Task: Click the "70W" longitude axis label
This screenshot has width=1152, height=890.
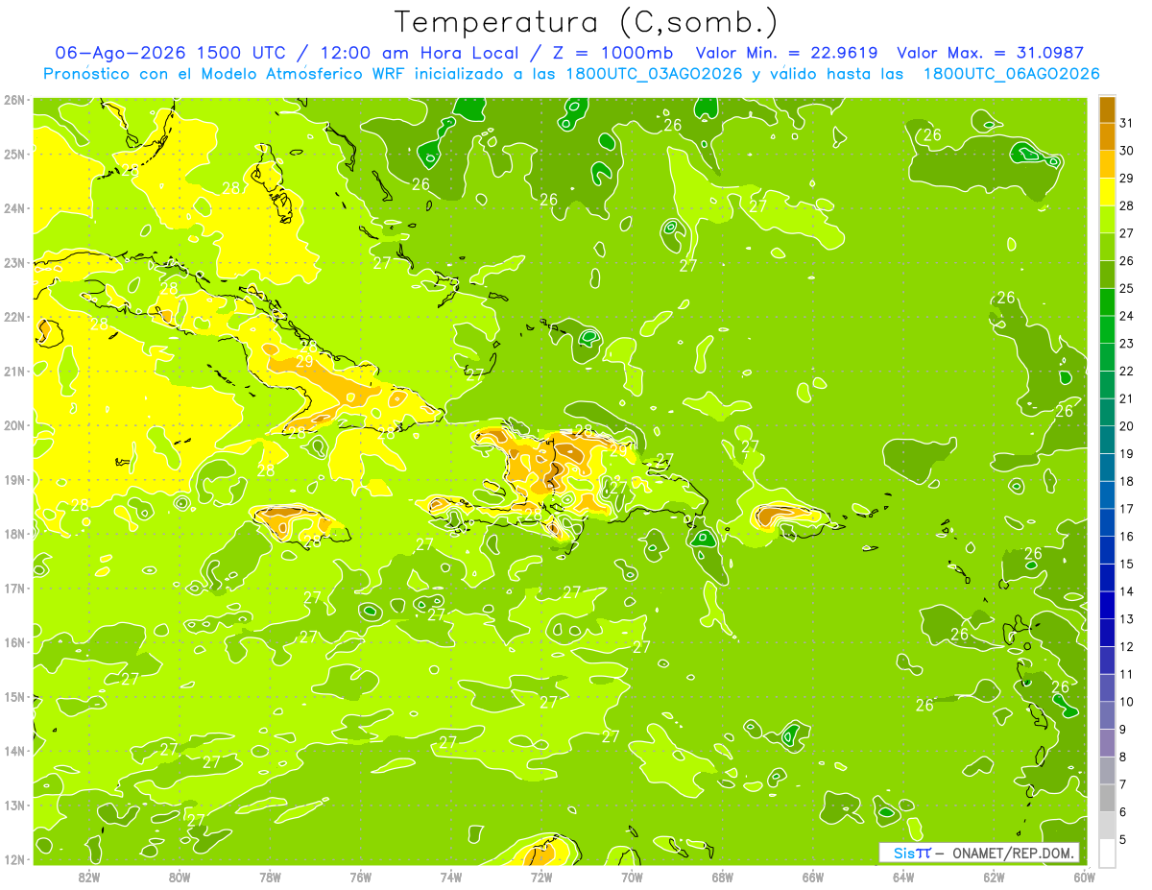Action: click(x=632, y=876)
